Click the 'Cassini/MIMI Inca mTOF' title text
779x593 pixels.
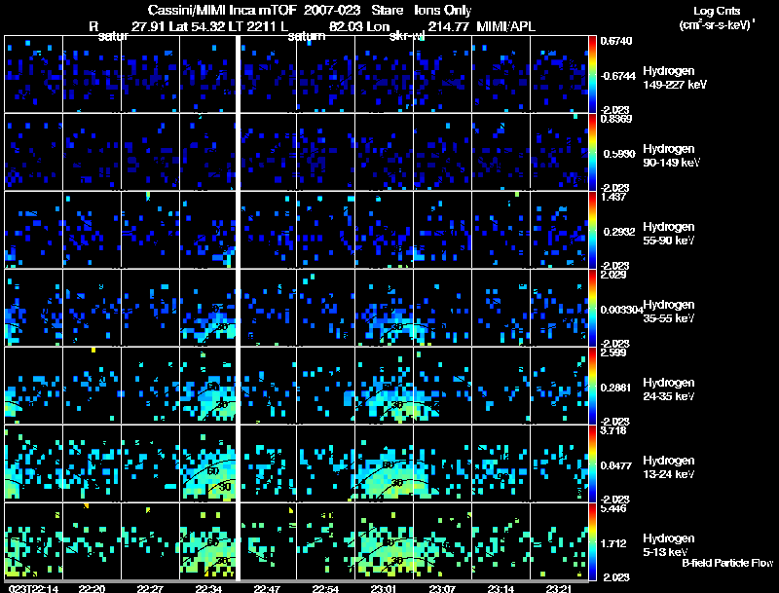tap(222, 10)
